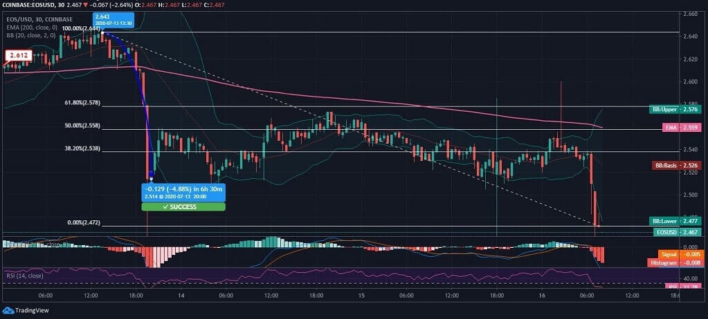Select the 0.00%(2.472) Fibonacci level label
This screenshot has width=708, height=319.
tap(84, 222)
